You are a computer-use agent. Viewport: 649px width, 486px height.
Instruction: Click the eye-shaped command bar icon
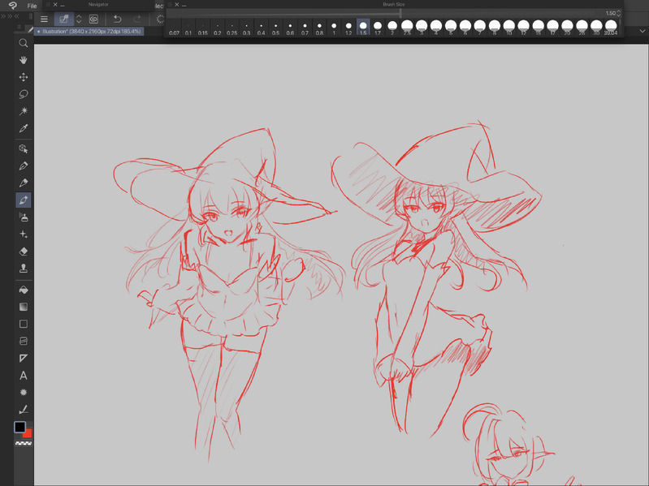point(93,19)
